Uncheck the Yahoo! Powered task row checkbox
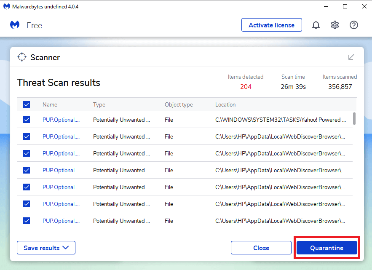Image resolution: width=372 pixels, height=270 pixels. click(x=27, y=120)
